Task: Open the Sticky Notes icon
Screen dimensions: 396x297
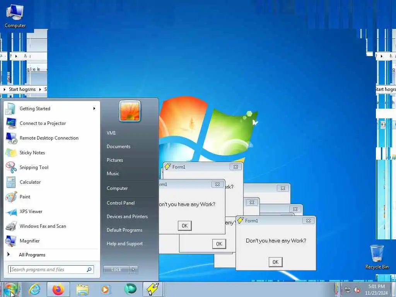Action: pos(11,152)
